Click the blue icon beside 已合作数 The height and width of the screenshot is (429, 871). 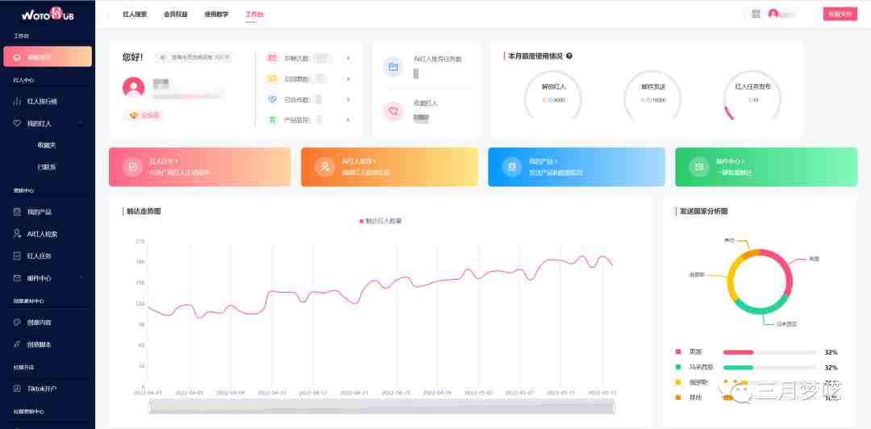click(273, 99)
